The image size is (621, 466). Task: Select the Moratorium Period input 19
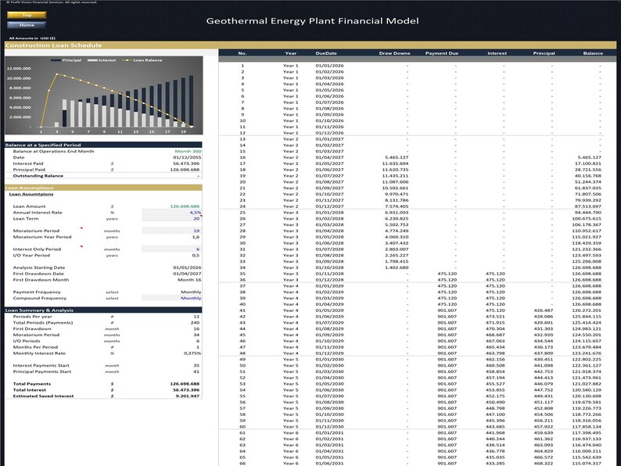(171, 231)
